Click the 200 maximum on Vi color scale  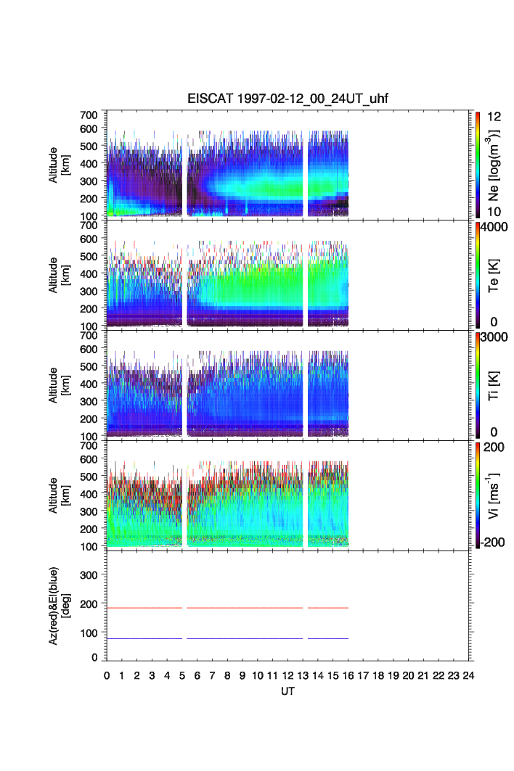pos(494,447)
